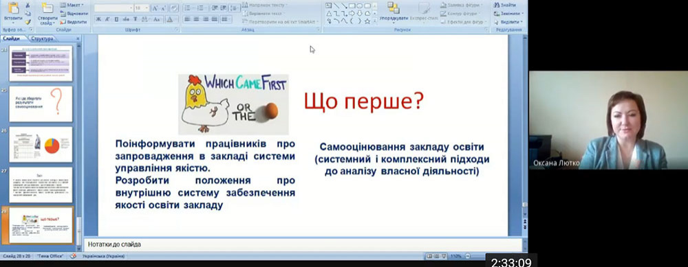688x267 pixels.
Task: Switch to the Структура outline tab
Action: 42,38
